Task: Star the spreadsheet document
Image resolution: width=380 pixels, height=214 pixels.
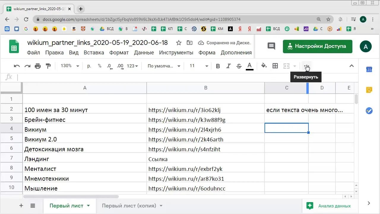Action: pyautogui.click(x=179, y=43)
